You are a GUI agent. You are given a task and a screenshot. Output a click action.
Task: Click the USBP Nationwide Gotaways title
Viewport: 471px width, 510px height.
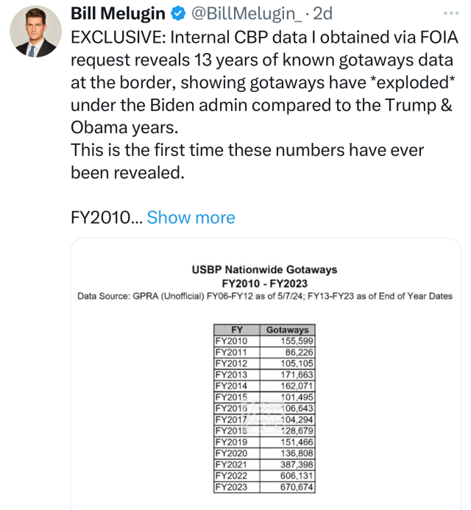click(265, 269)
